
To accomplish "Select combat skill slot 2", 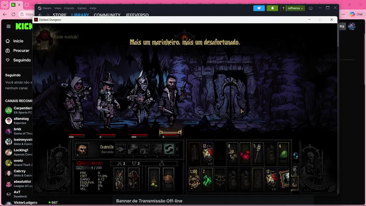I will 133,149.
